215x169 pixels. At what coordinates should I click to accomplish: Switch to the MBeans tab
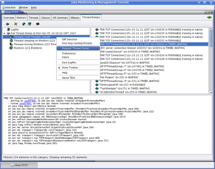[75, 18]
